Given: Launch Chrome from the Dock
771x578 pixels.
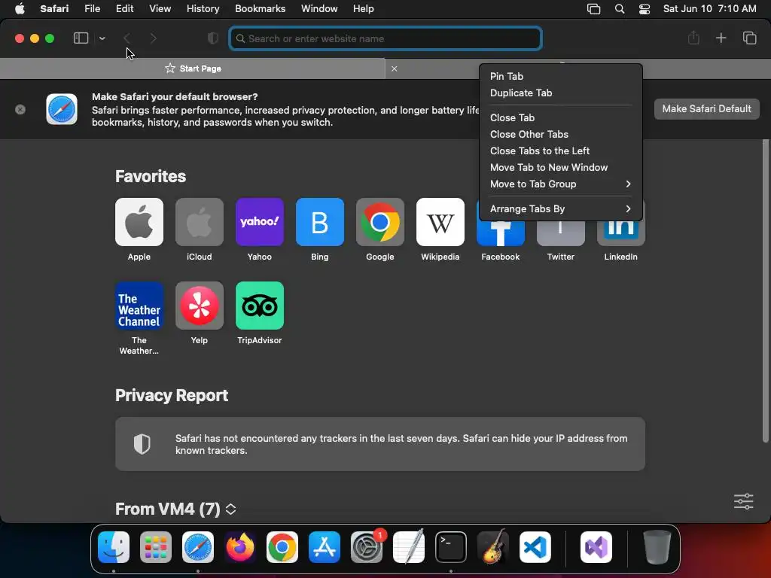Looking at the screenshot, I should point(282,547).
